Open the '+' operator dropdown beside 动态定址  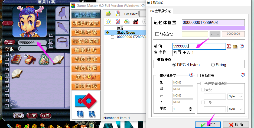215,34
